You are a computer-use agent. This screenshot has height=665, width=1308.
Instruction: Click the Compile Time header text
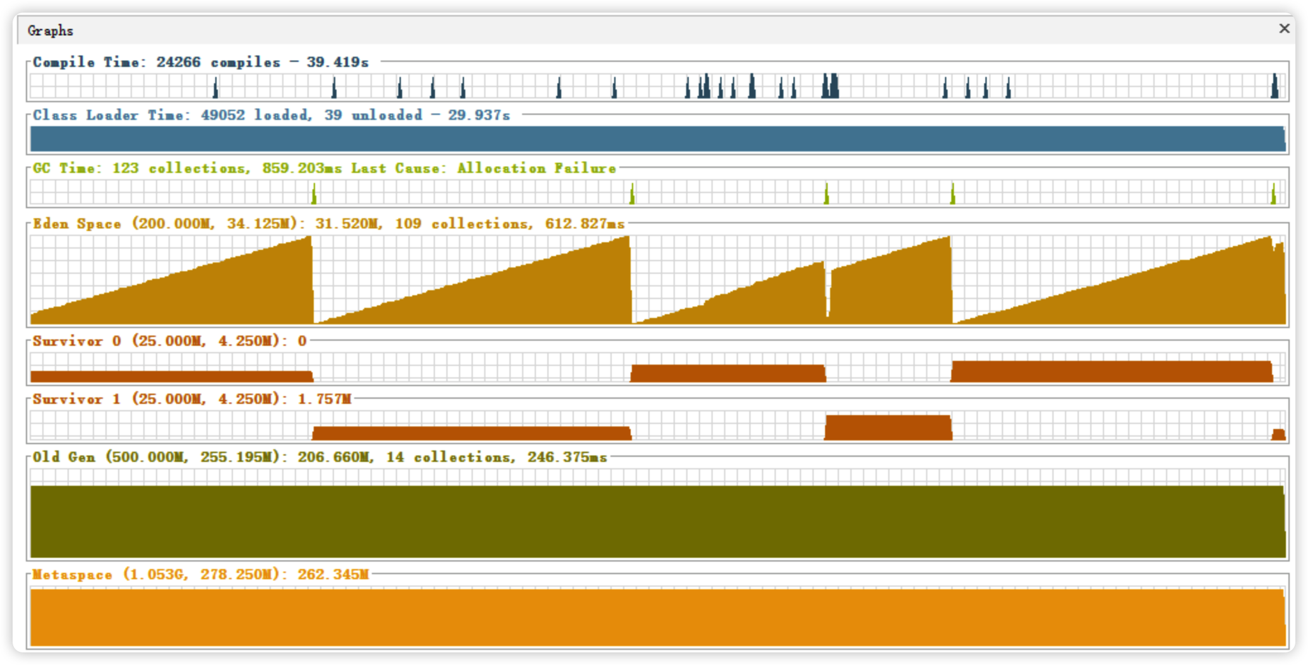201,62
